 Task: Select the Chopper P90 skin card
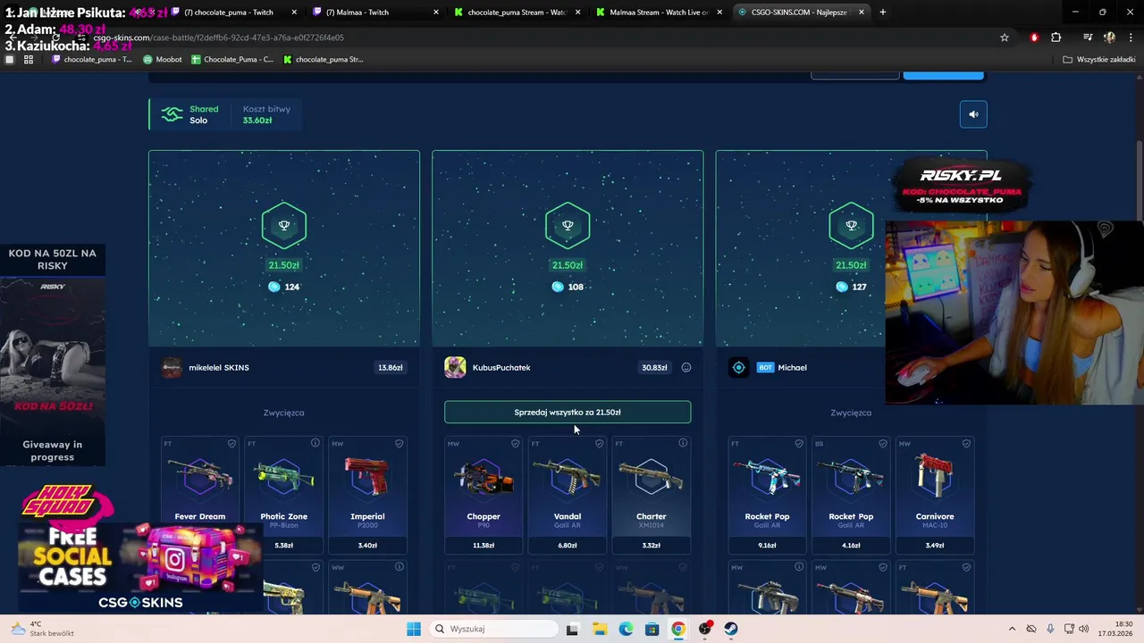pyautogui.click(x=484, y=494)
